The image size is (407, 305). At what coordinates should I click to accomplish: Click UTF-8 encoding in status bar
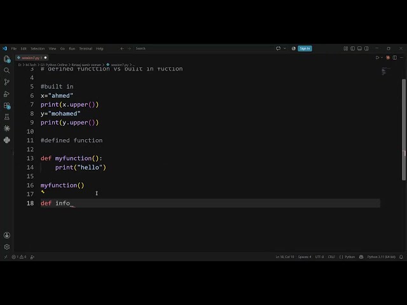[x=319, y=257]
